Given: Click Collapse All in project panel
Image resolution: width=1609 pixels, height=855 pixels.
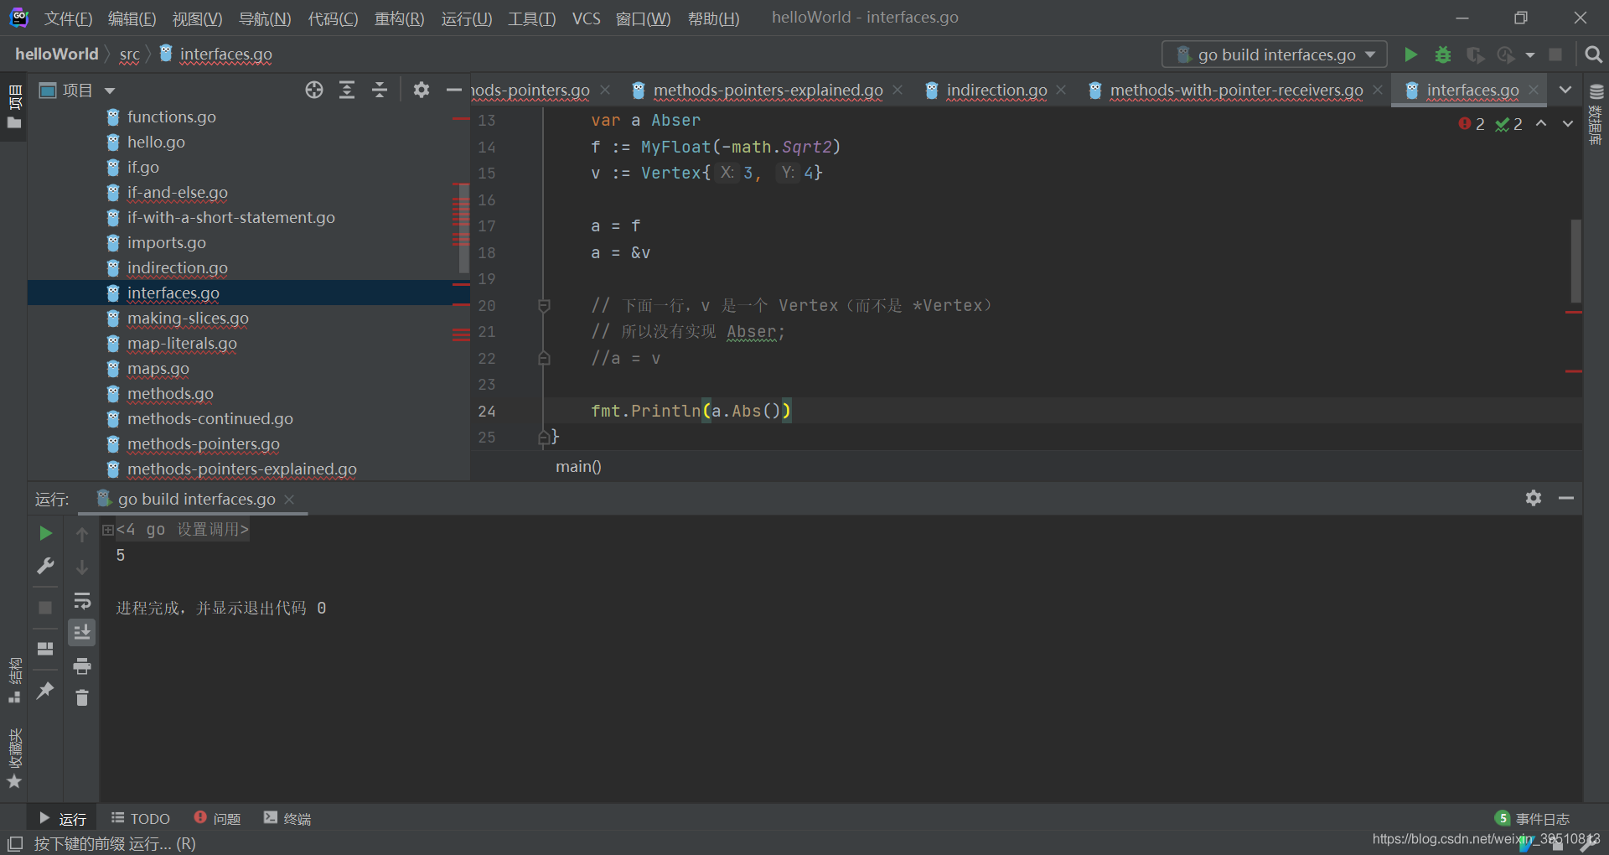Looking at the screenshot, I should point(380,90).
